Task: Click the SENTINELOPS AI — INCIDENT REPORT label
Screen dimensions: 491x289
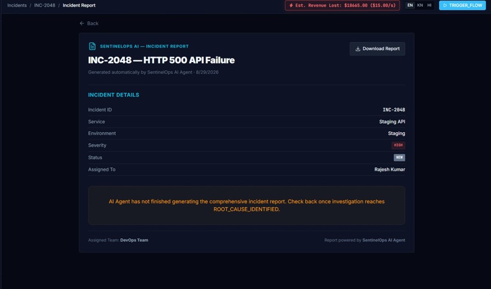Action: pyautogui.click(x=144, y=46)
